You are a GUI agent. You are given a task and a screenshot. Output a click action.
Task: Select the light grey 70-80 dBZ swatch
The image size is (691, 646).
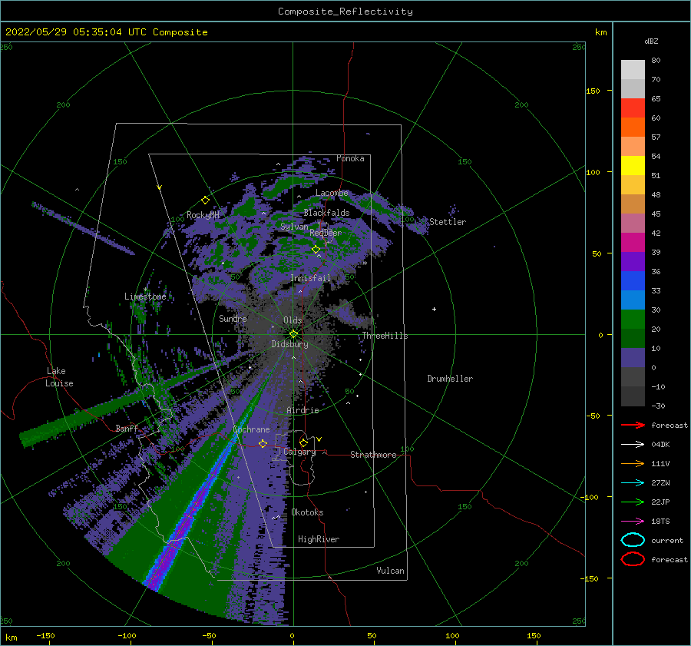[x=633, y=70]
